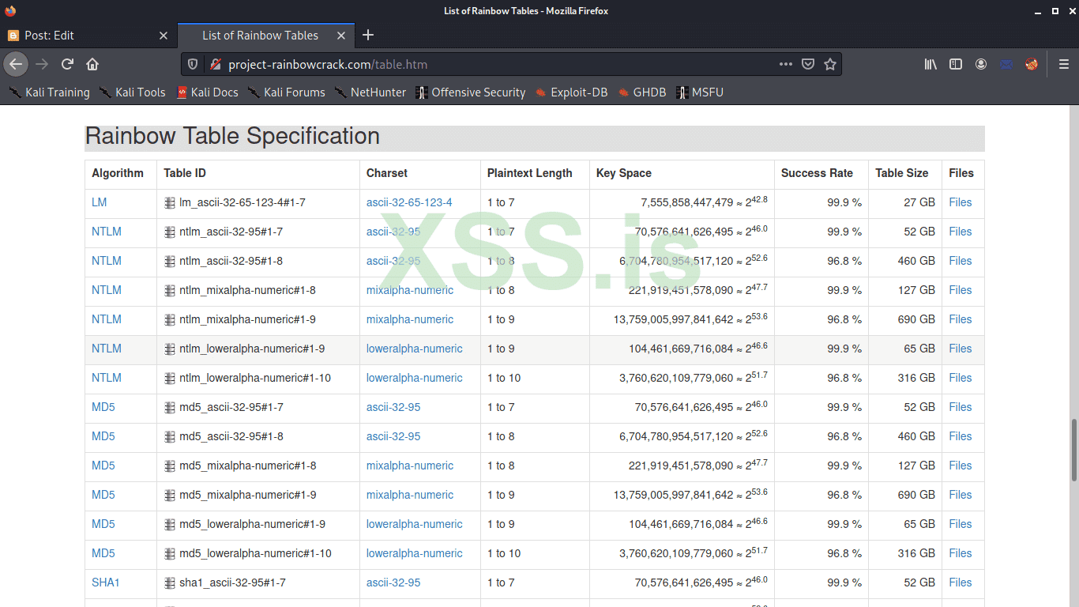This screenshot has width=1079, height=607.
Task: Click the cookie blocker extension icon
Action: point(1032,65)
